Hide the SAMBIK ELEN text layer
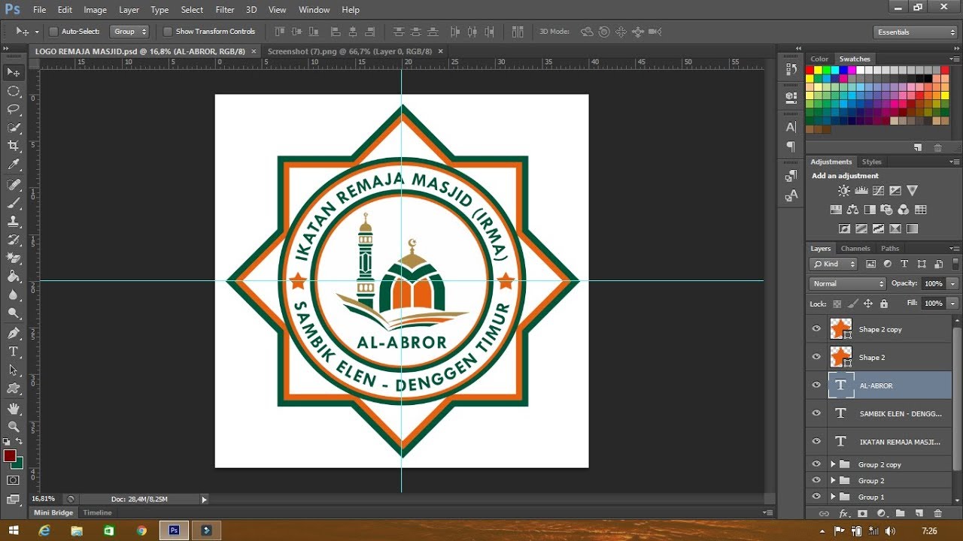 tap(816, 413)
